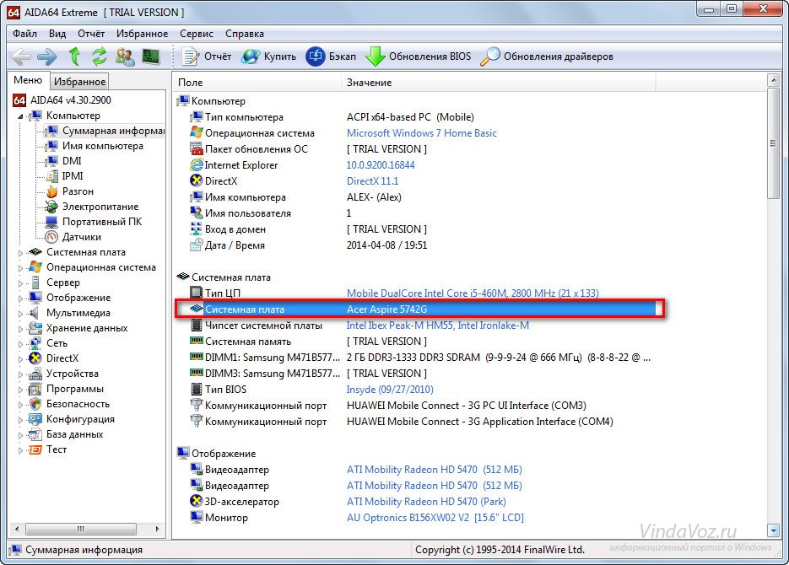This screenshot has width=789, height=565.
Task: Select Электропитание in the tree
Action: click(x=100, y=207)
